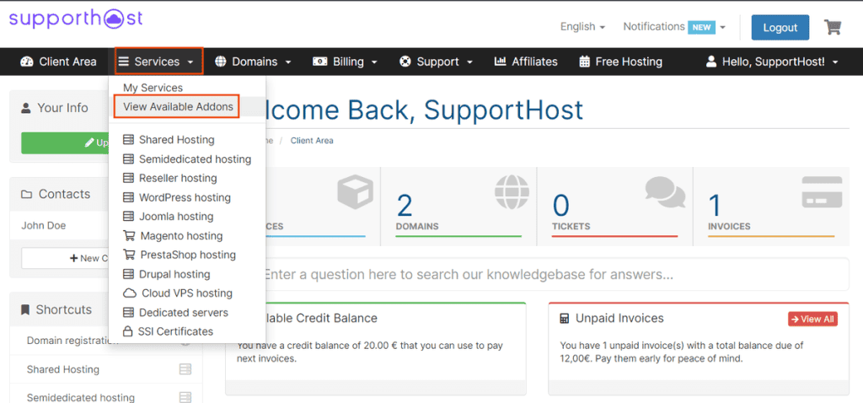Viewport: 863px width, 403px height.
Task: Open the shopping cart icon
Action: point(833,27)
